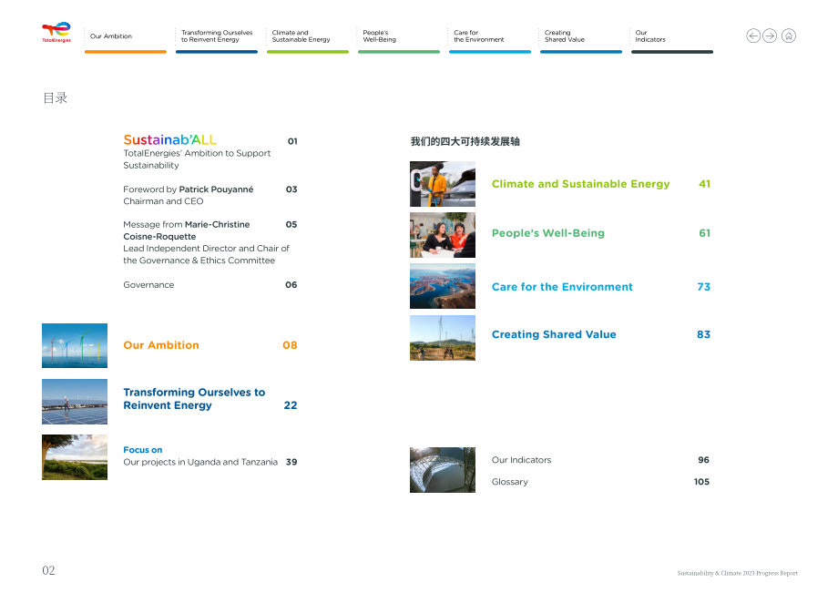Click page number 05 beside Message
Image resolution: width=838 pixels, height=593 pixels.
click(x=291, y=224)
